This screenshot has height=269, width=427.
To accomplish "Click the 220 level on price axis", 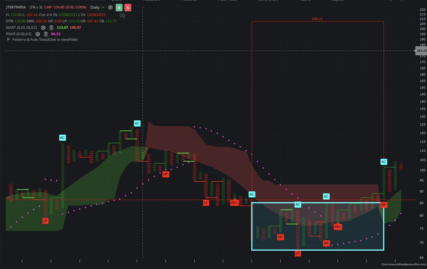I will [x=423, y=10].
